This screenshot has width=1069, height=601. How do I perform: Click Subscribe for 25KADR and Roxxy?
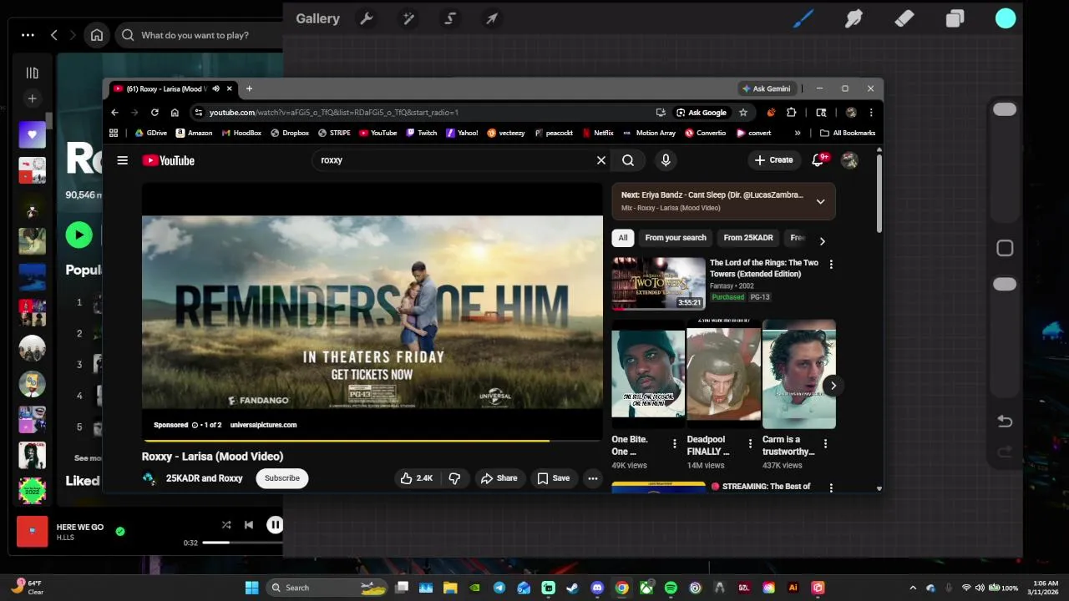[282, 478]
